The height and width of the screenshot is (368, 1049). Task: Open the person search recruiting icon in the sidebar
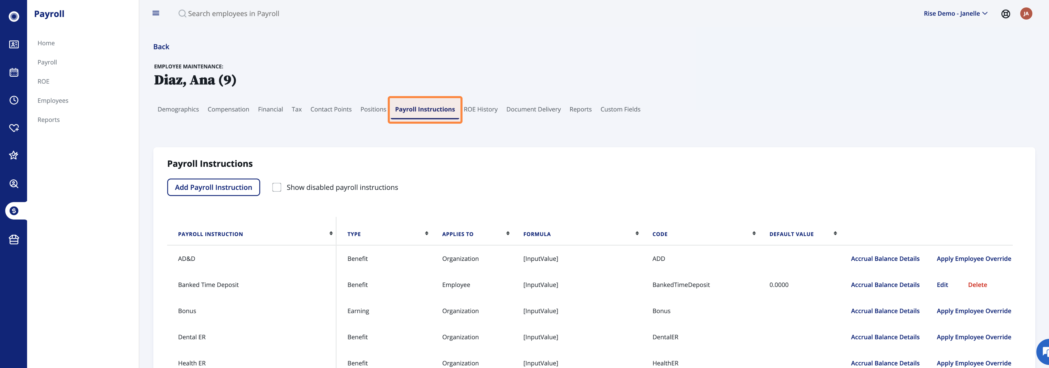tap(14, 183)
